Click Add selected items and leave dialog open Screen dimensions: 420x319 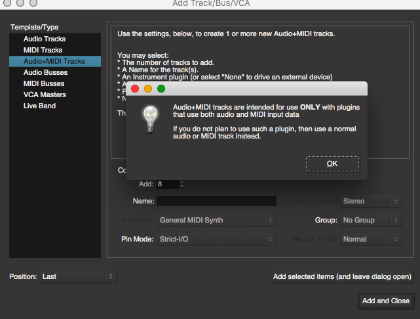342,277
